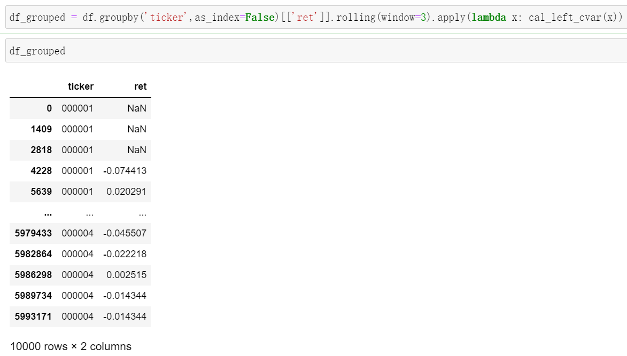627x356 pixels.
Task: Click the ret value 0.002515
Action: (126, 274)
